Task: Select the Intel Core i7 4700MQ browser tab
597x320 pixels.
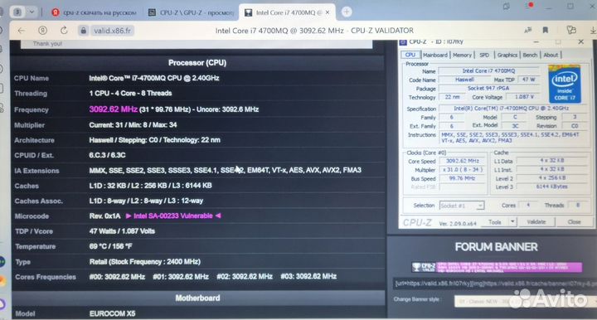Action: click(x=288, y=12)
